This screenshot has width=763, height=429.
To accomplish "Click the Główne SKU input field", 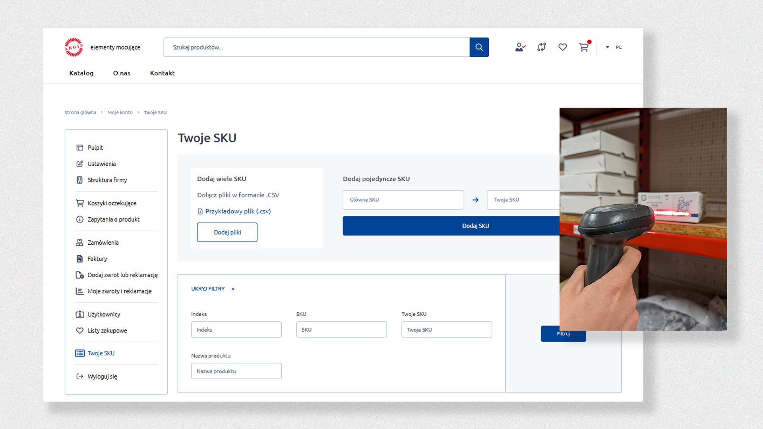I will coord(403,200).
